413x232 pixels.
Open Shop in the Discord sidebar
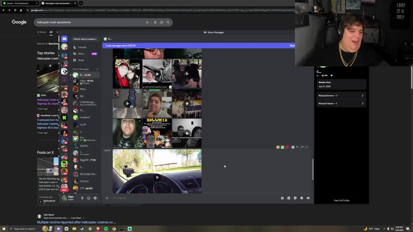click(x=81, y=60)
